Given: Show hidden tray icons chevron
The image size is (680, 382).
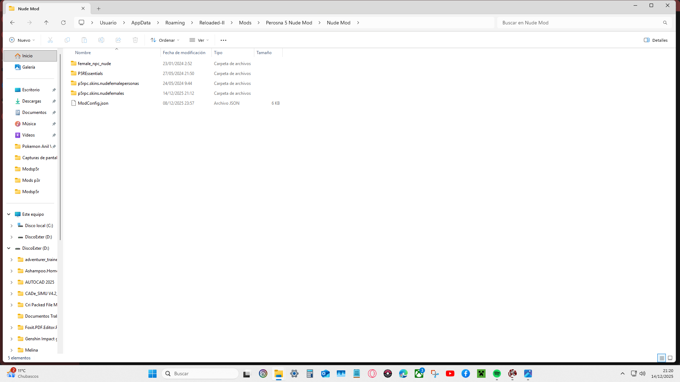Looking at the screenshot, I should pos(623,374).
